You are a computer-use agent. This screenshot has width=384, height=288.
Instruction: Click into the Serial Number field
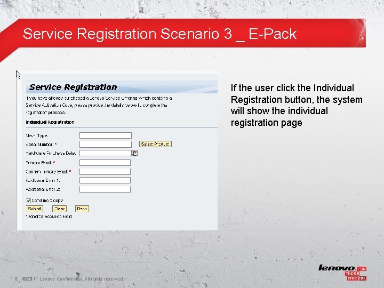click(106, 144)
